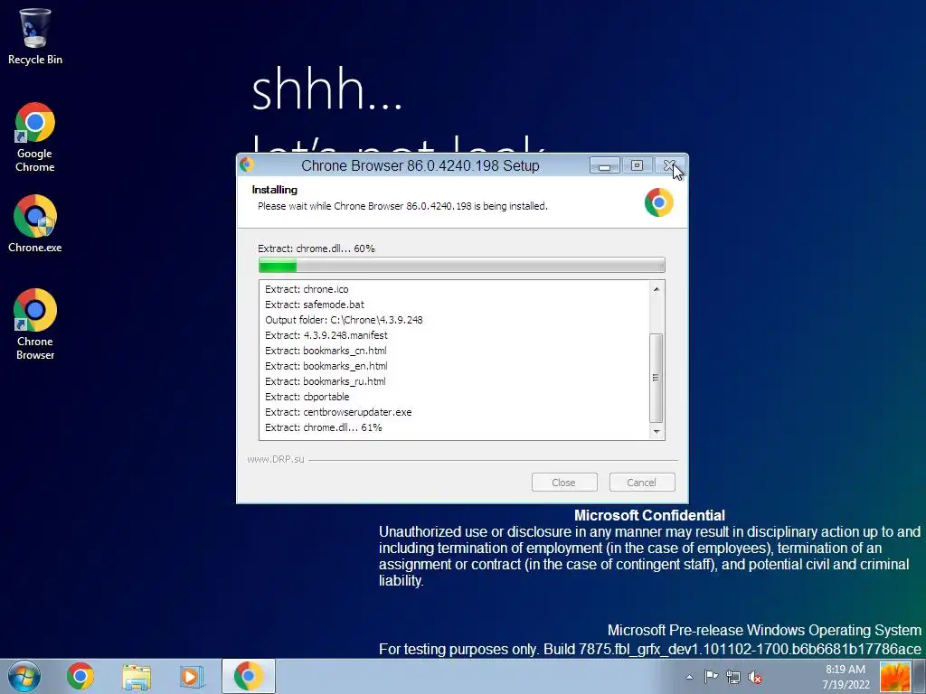Open Windows Media Player taskbar icon
The height and width of the screenshot is (694, 926).
click(x=192, y=676)
